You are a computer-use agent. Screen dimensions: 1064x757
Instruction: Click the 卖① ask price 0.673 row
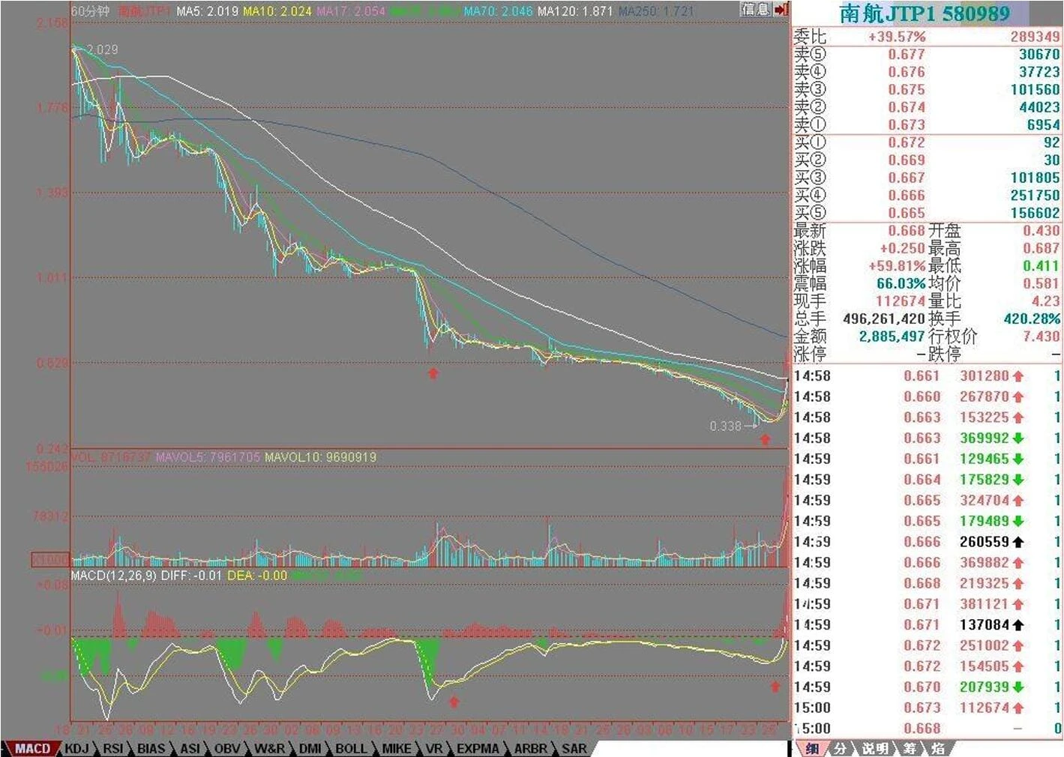(x=927, y=124)
